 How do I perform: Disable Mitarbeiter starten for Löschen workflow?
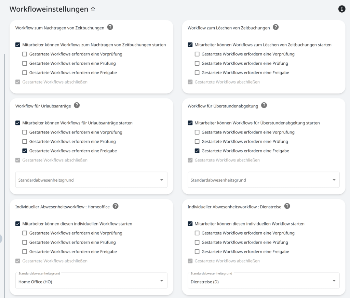coord(190,44)
